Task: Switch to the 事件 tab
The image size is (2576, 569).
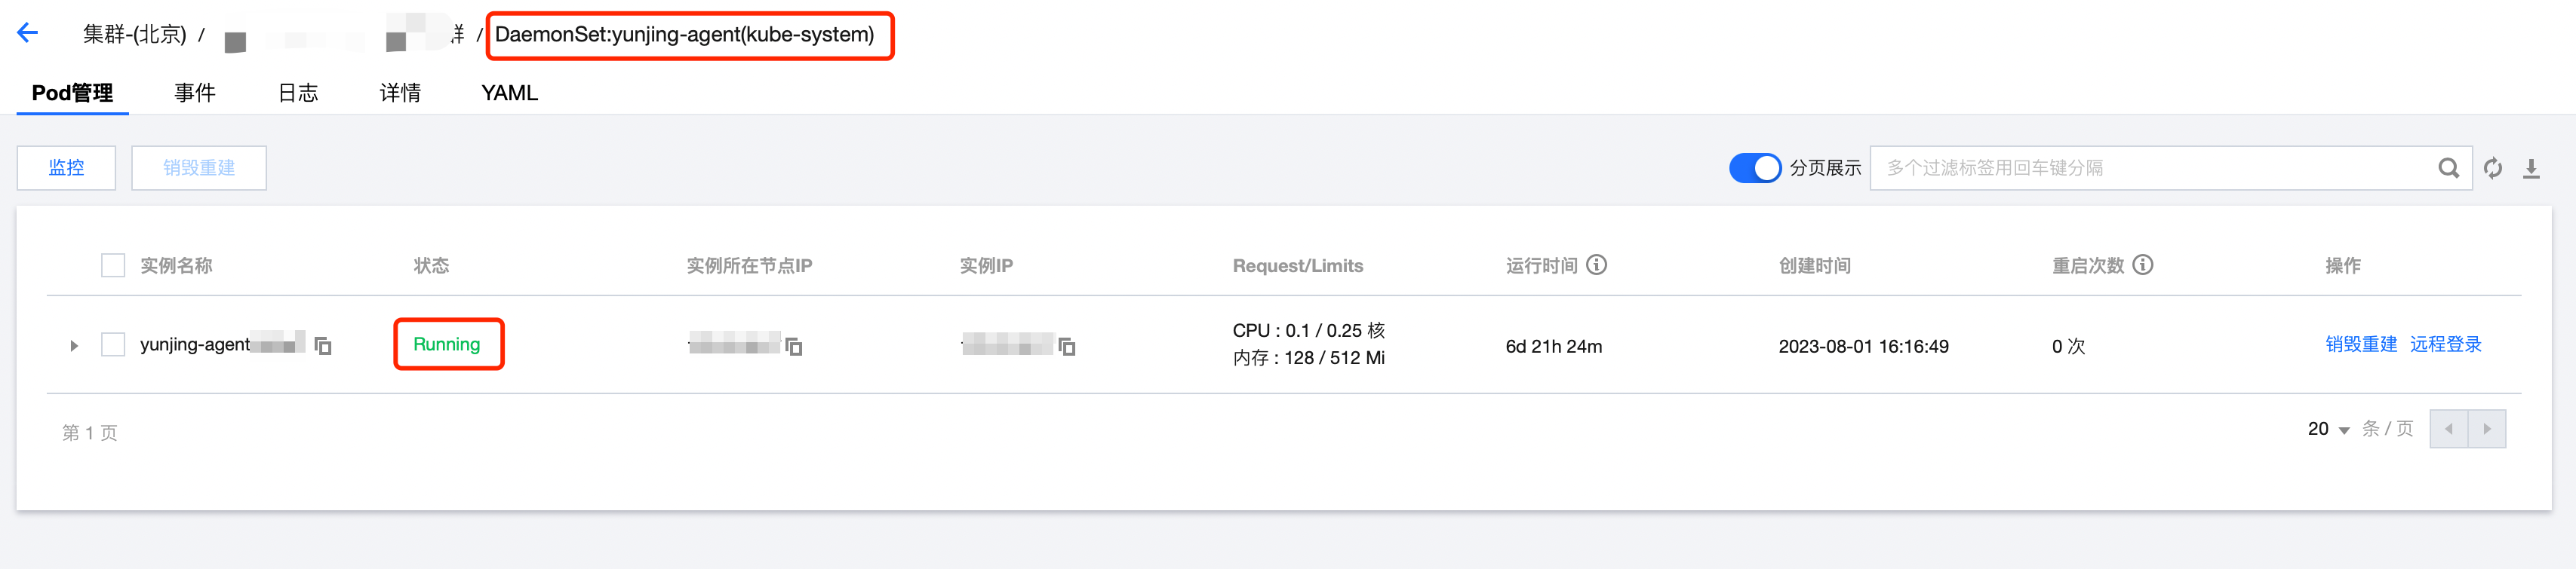Action: pyautogui.click(x=195, y=93)
